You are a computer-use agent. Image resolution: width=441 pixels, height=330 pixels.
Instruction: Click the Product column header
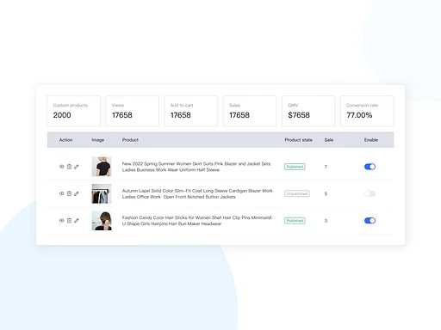pos(130,140)
